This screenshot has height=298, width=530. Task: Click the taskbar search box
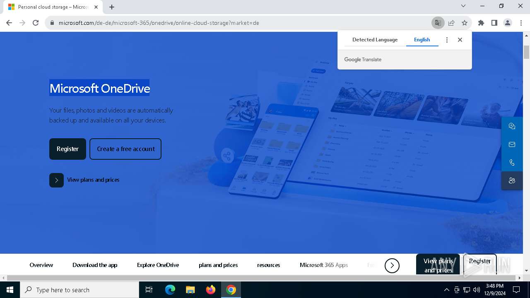(79, 290)
